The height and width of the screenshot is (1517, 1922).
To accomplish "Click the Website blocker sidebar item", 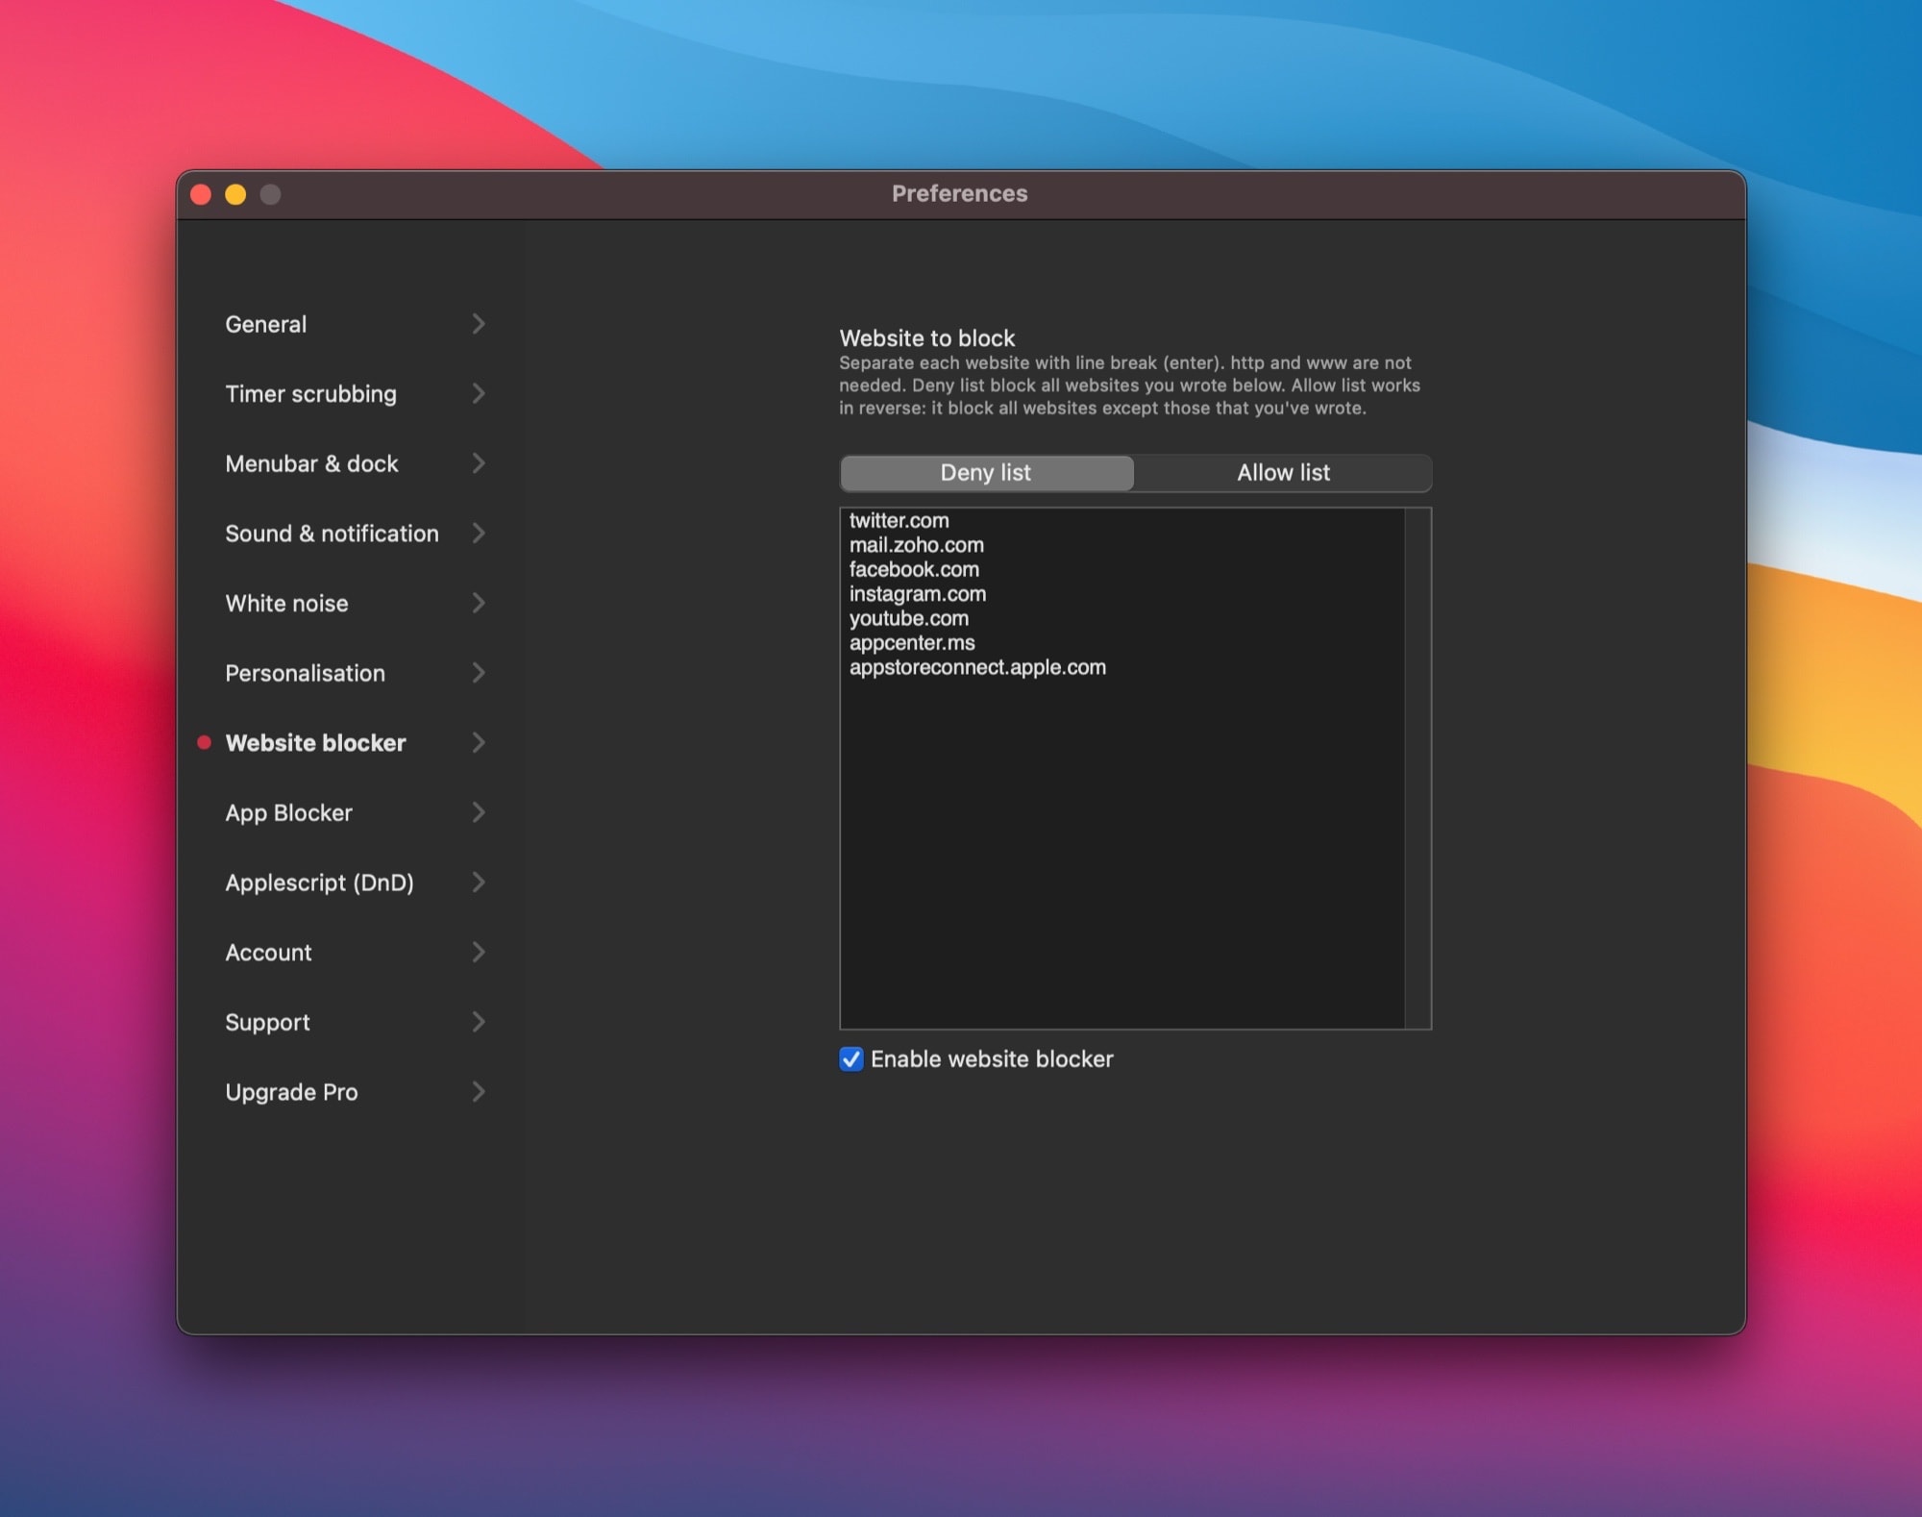I will coord(315,743).
